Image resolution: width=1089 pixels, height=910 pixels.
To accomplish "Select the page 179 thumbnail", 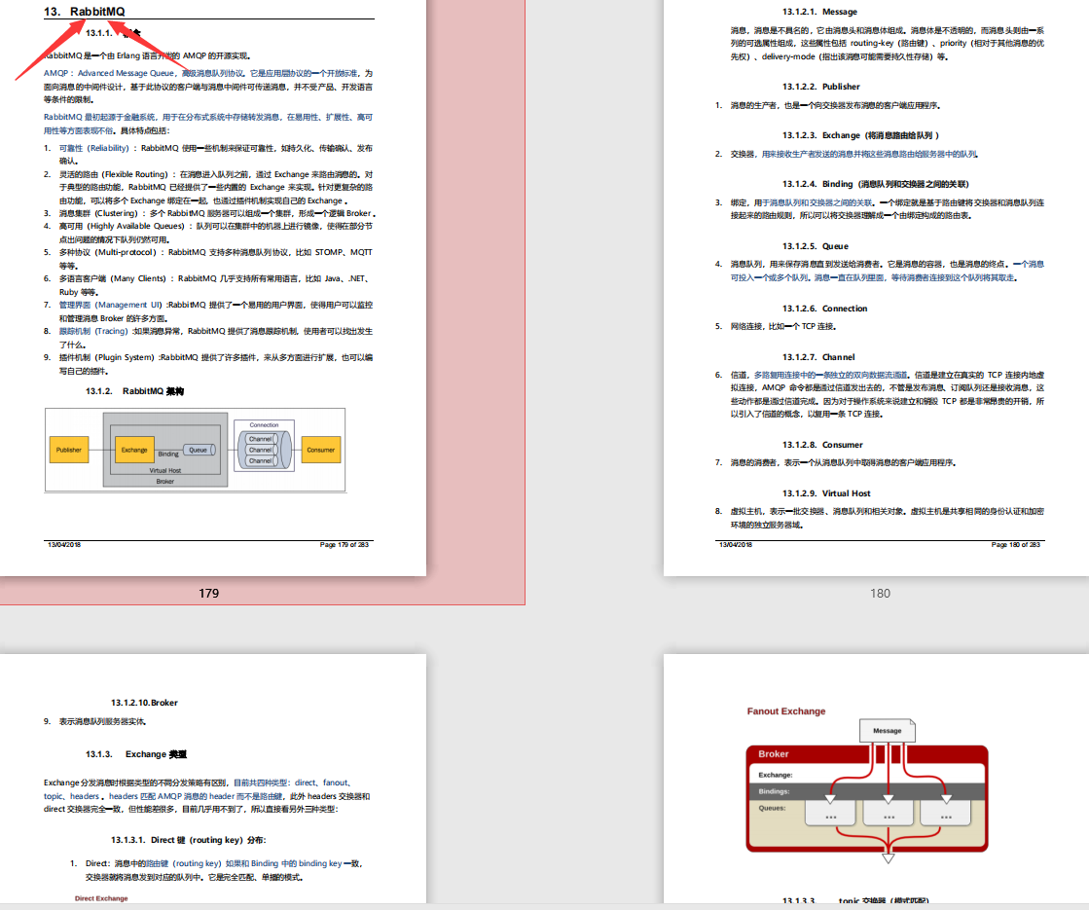I will pos(212,287).
